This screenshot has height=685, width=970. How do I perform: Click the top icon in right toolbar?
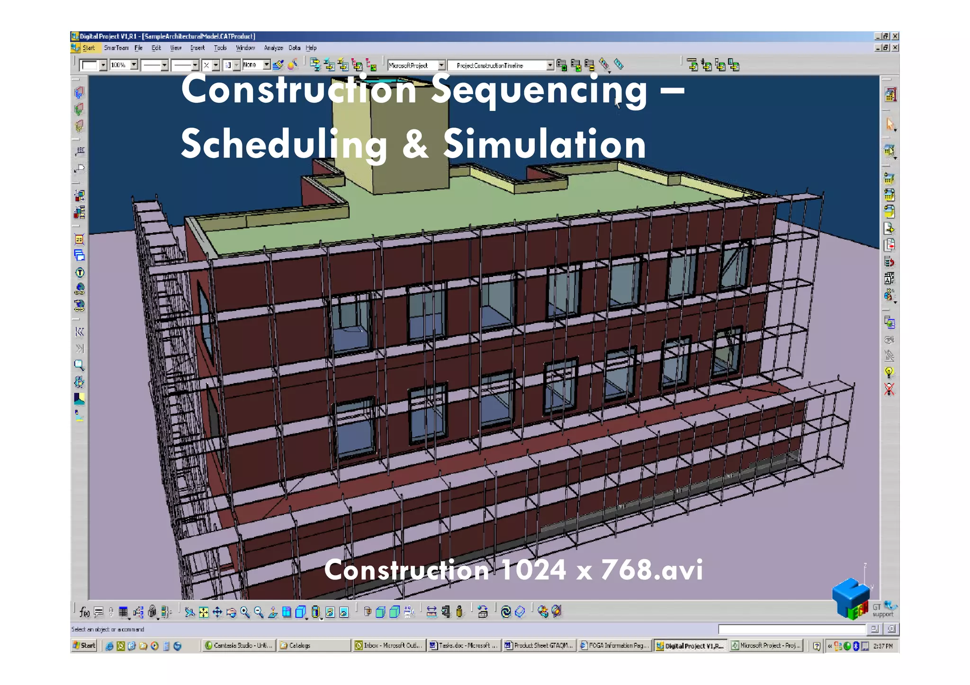(890, 95)
